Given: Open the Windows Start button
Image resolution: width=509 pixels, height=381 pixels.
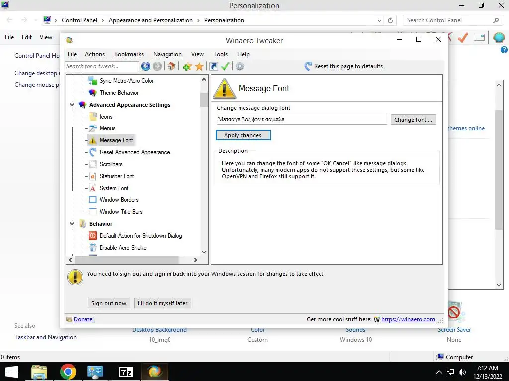Looking at the screenshot, I should click(12, 372).
